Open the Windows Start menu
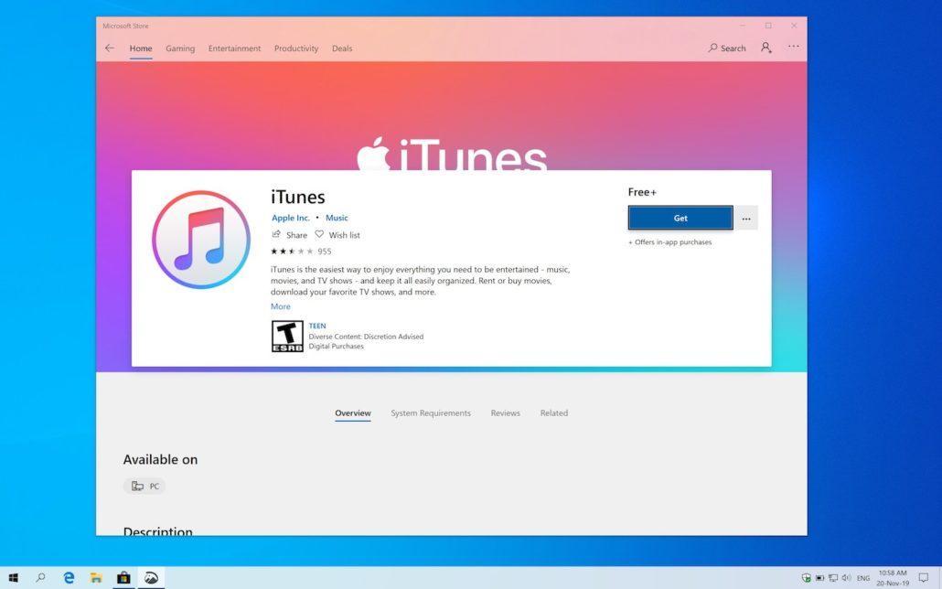This screenshot has height=589, width=942. tap(13, 578)
